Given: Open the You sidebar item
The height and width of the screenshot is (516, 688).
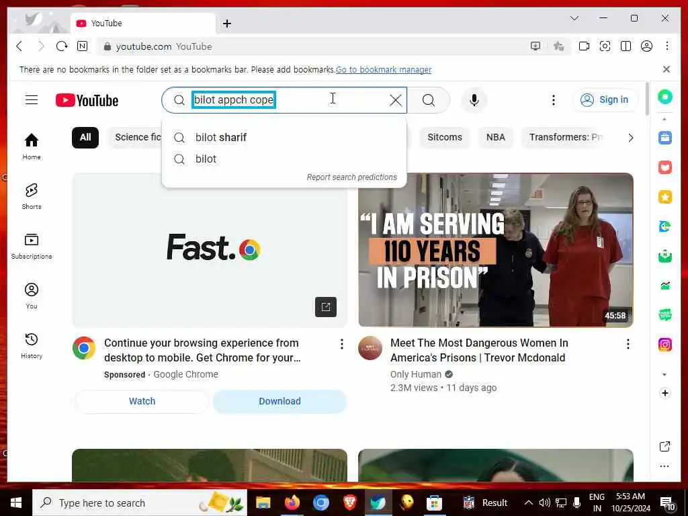Looking at the screenshot, I should click(31, 296).
